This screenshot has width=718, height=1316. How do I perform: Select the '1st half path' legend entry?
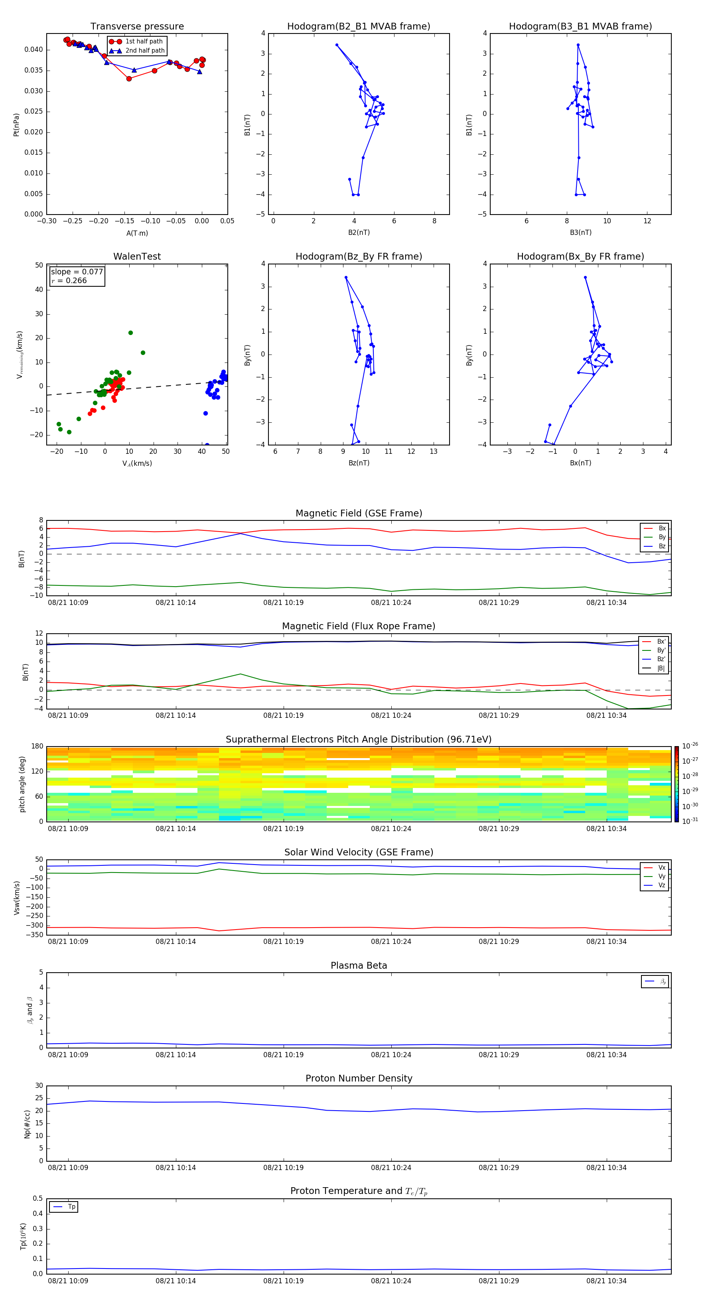(x=136, y=41)
